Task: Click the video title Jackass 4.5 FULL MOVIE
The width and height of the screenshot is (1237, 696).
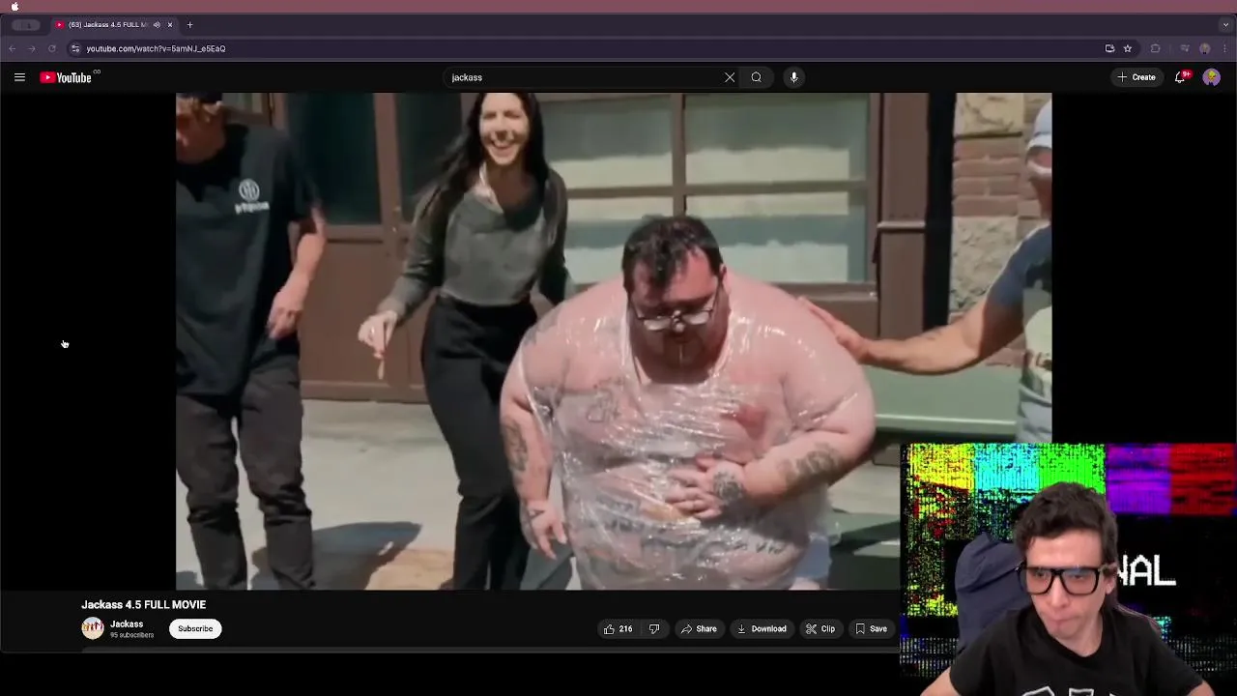Action: click(x=143, y=604)
